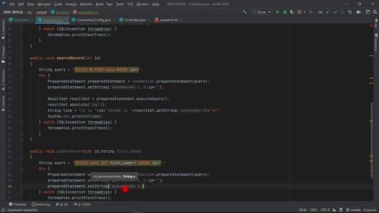This screenshot has height=213, width=379.
Task: Open the VCS menu
Action: pos(130,4)
